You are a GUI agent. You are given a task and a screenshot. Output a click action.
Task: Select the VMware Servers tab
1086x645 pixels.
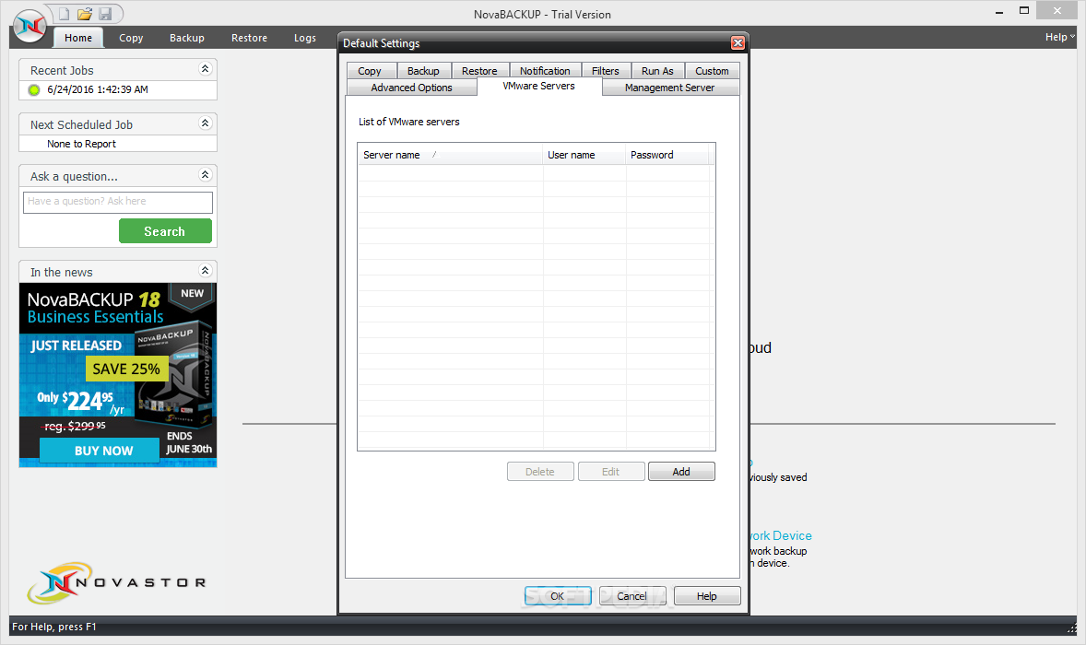(538, 86)
